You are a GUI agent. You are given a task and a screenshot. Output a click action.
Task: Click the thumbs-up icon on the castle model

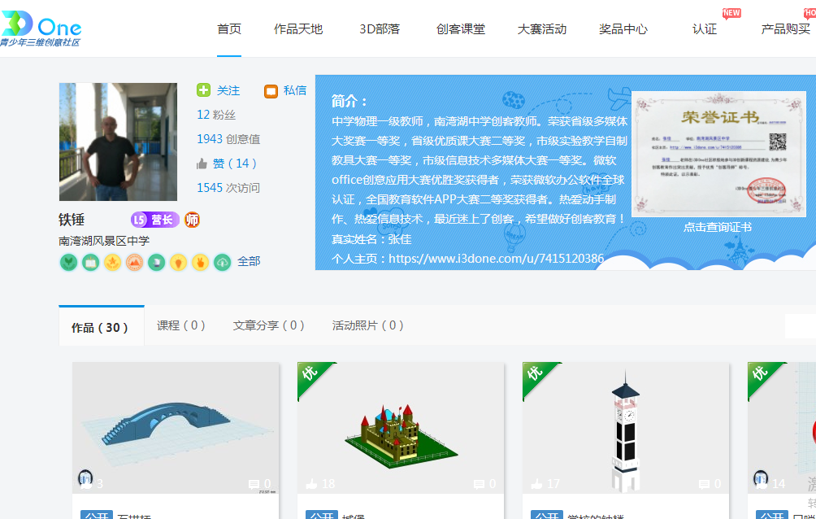311,484
